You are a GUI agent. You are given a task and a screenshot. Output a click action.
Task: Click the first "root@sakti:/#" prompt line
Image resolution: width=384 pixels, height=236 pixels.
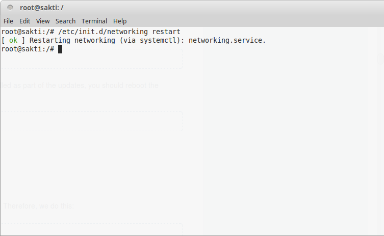point(28,32)
